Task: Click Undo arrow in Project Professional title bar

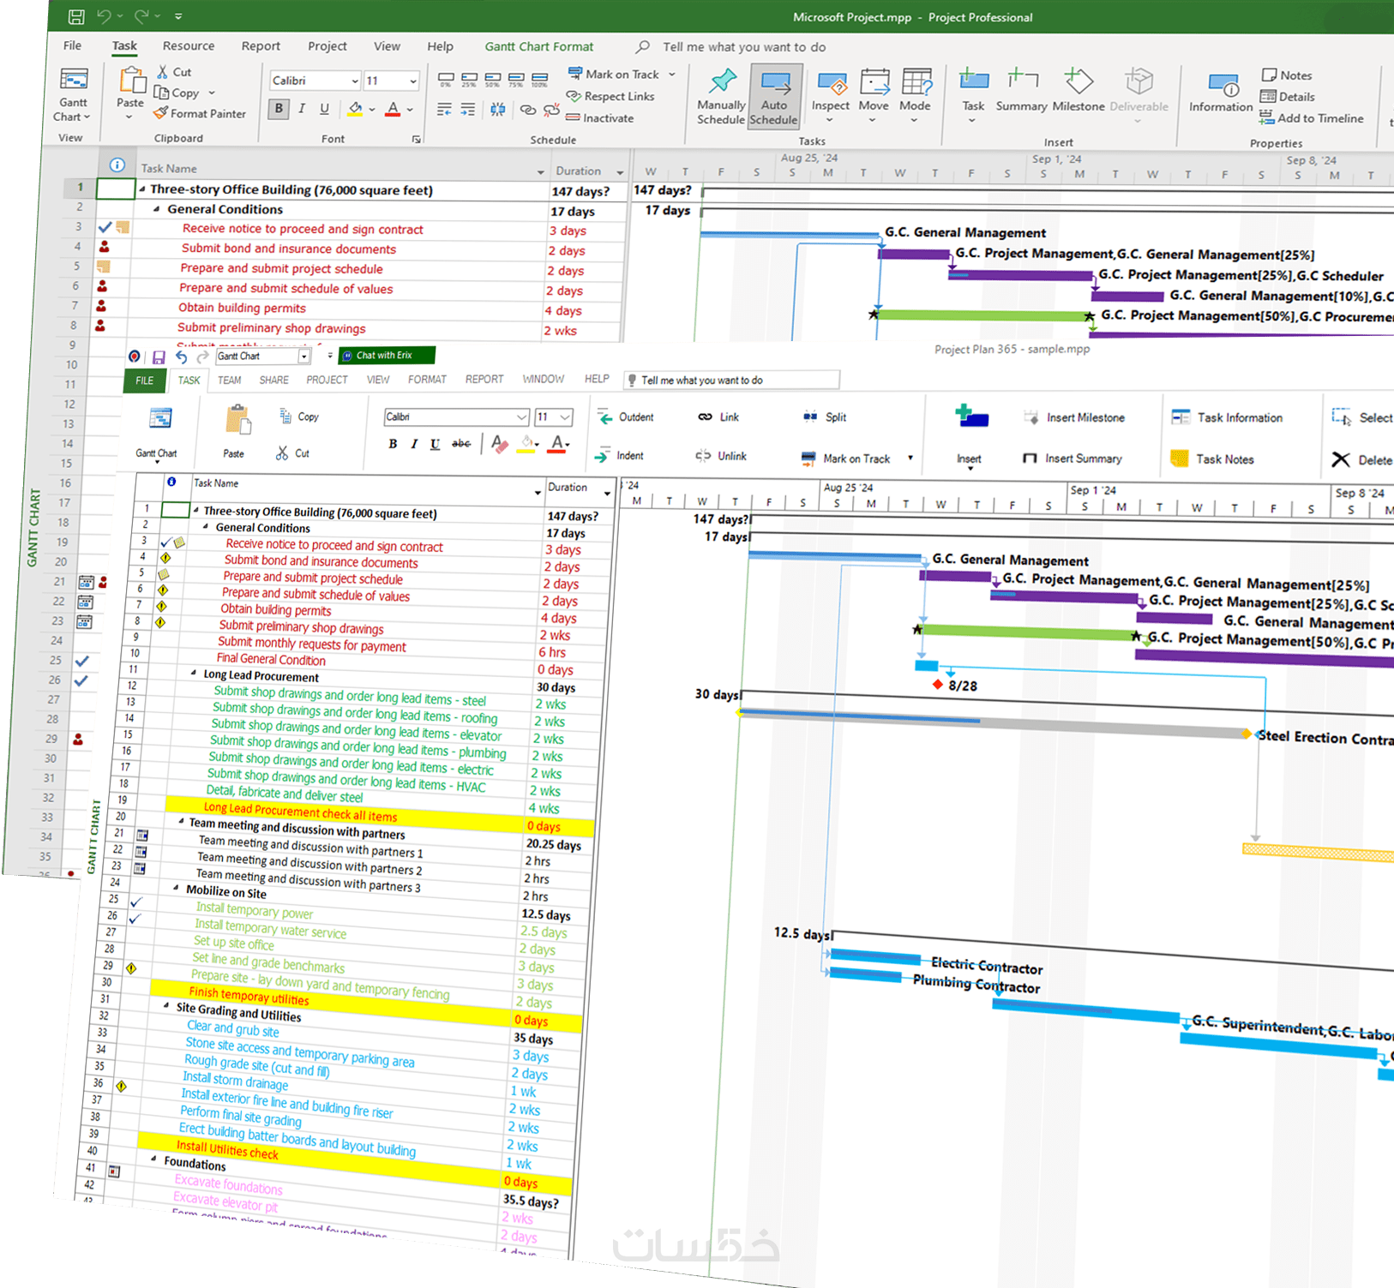Action: click(104, 15)
